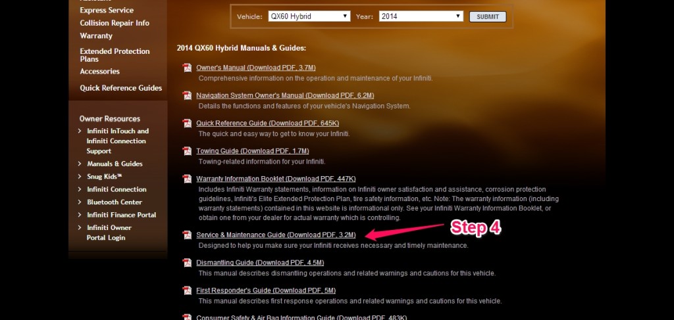
Task: Click the chevron before Infiniti Owner Portal Login
Action: coord(80,227)
